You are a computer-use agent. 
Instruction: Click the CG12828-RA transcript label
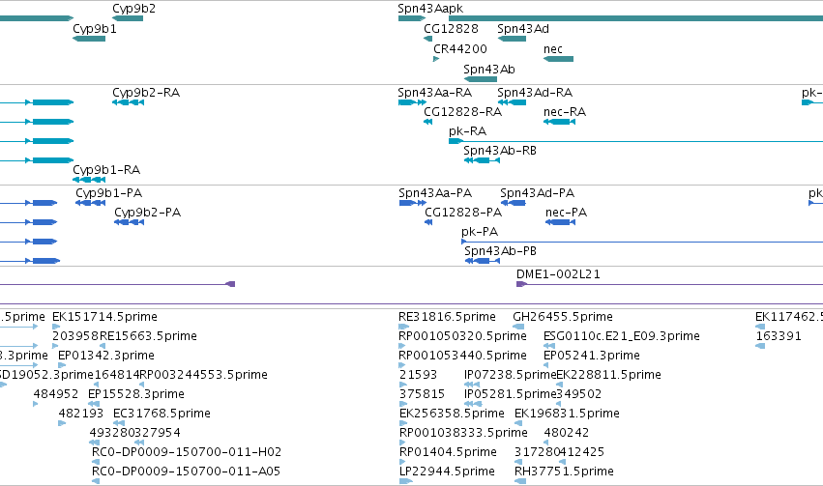click(x=462, y=112)
